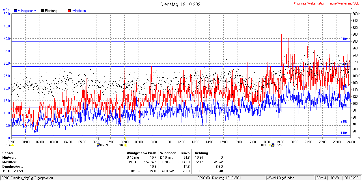Select the Richtung legend label
This screenshot has height=181, width=362.
[51, 11]
